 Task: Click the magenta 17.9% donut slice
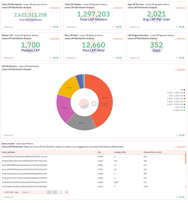[x=64, y=108]
